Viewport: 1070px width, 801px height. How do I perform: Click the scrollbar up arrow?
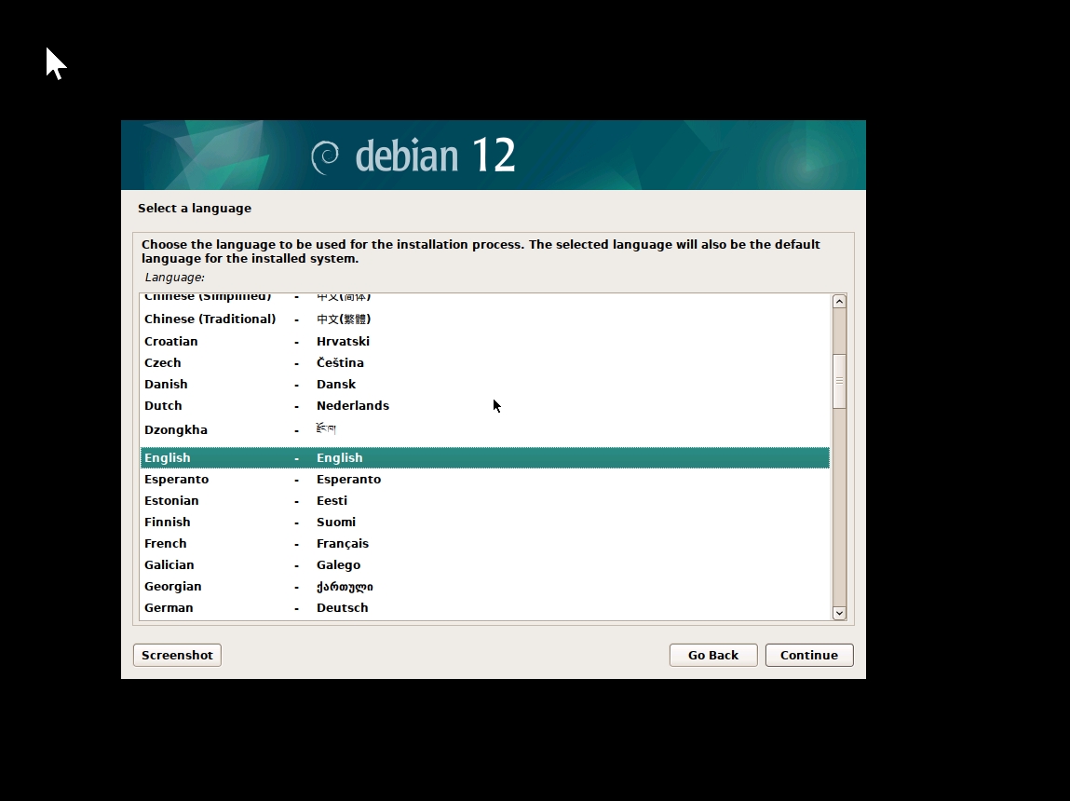839,300
